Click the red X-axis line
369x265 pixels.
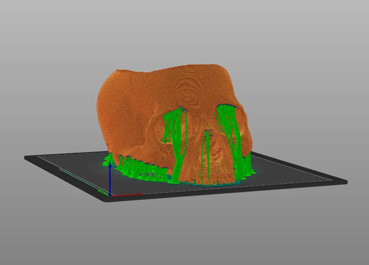[x=126, y=195]
